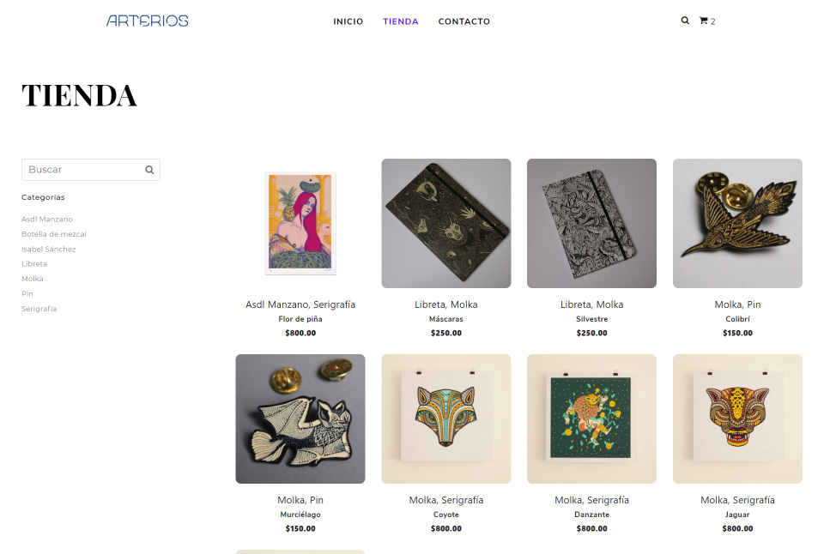Open the Jaguar serigraph thumbnail
Screen dimensions: 824x554
tap(737, 419)
